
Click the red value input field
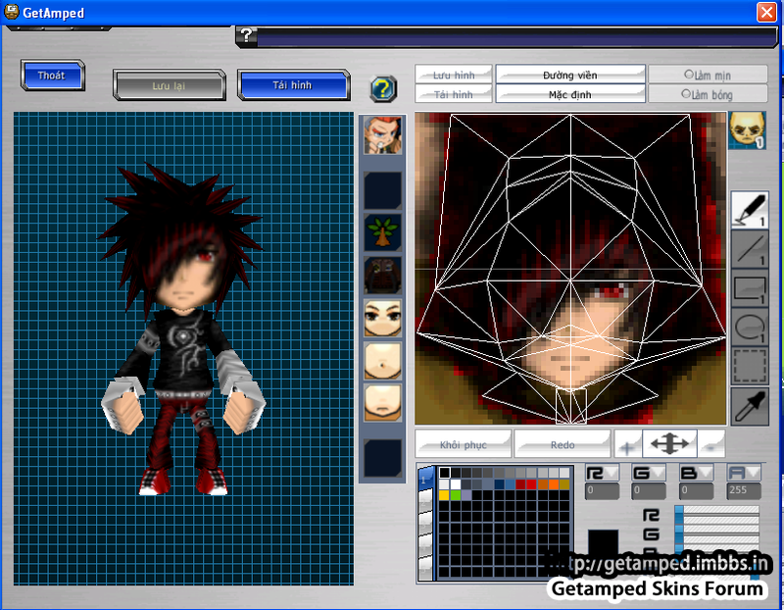(x=602, y=491)
